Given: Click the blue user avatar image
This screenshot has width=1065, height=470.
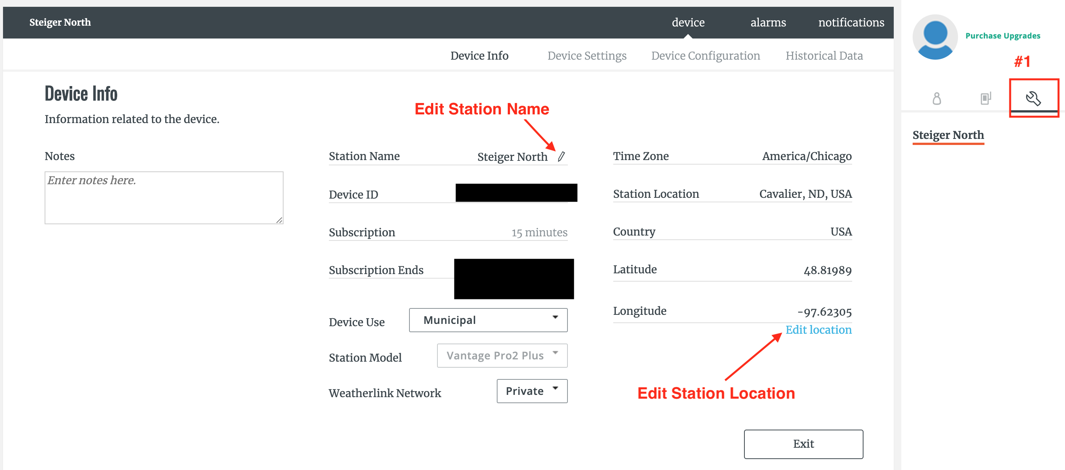Looking at the screenshot, I should [935, 37].
